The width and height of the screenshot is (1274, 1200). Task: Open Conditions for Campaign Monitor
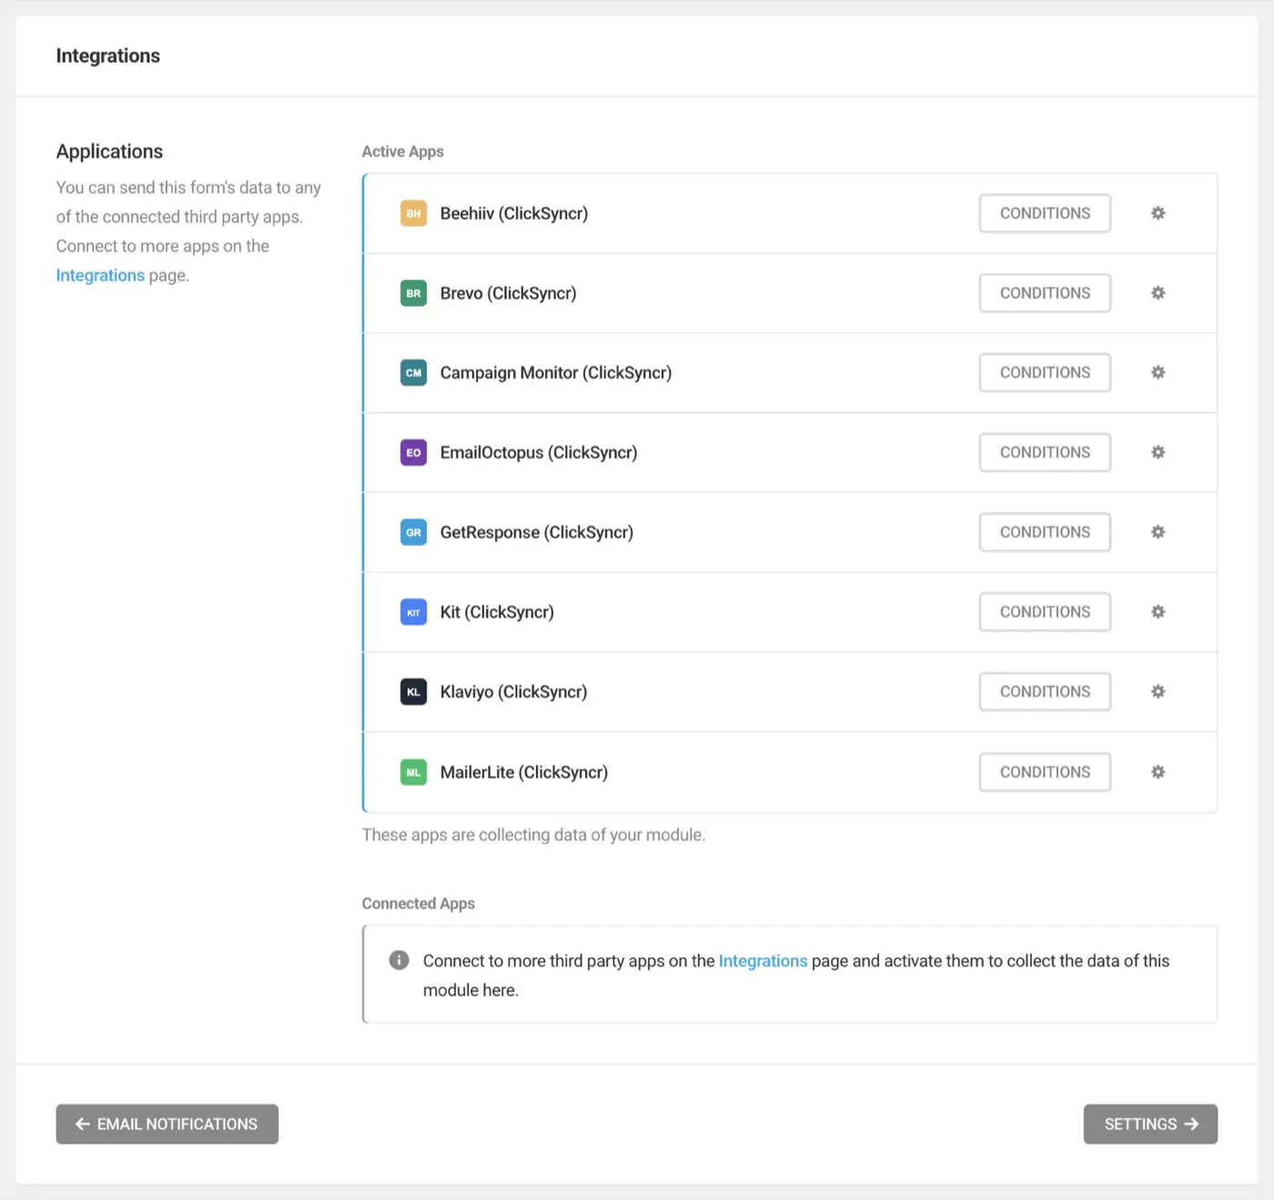pos(1045,372)
